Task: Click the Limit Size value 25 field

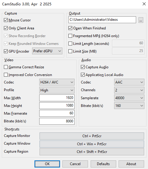Action: [x=128, y=51]
